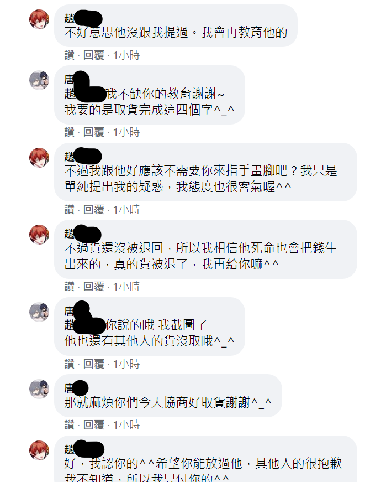Image resolution: width=365 pixels, height=482 pixels.
Task: Open timestamp 1小時 under first comment
Action: [x=126, y=55]
